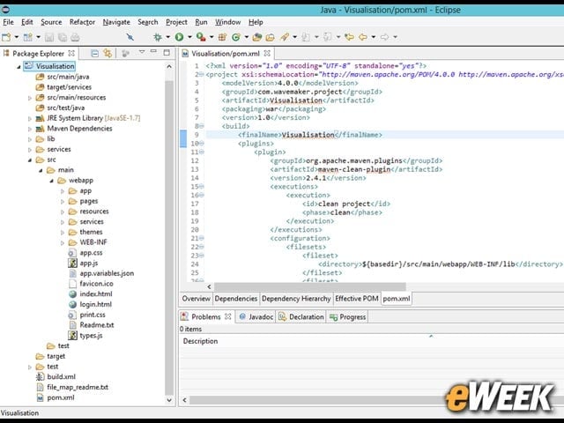The image size is (564, 423).
Task: Switch to the Dependency Hierarchy tab
Action: (296, 299)
